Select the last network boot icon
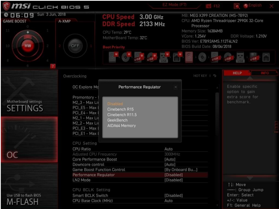The image size is (279, 209). [266, 57]
